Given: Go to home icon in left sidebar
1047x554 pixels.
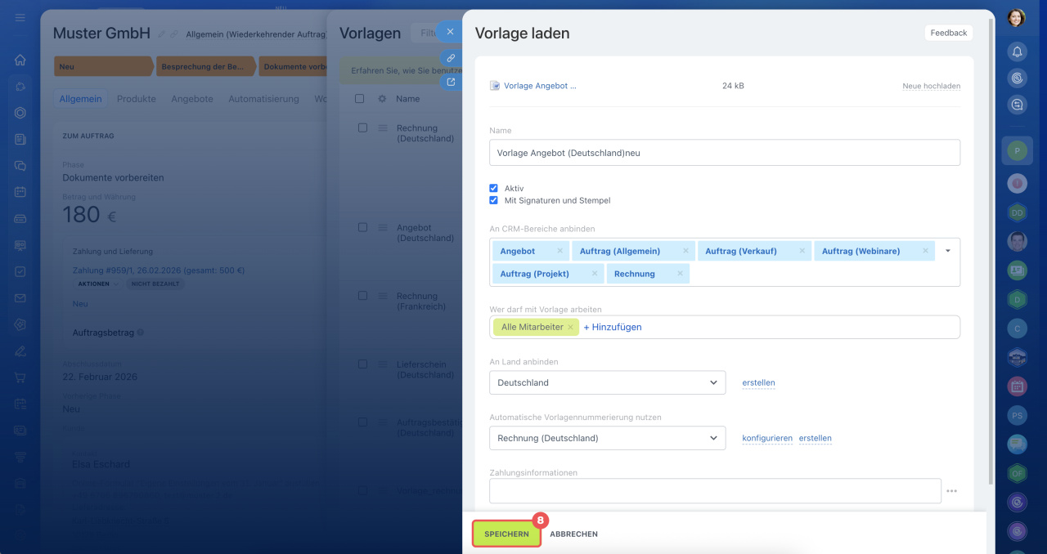Looking at the screenshot, I should point(20,60).
